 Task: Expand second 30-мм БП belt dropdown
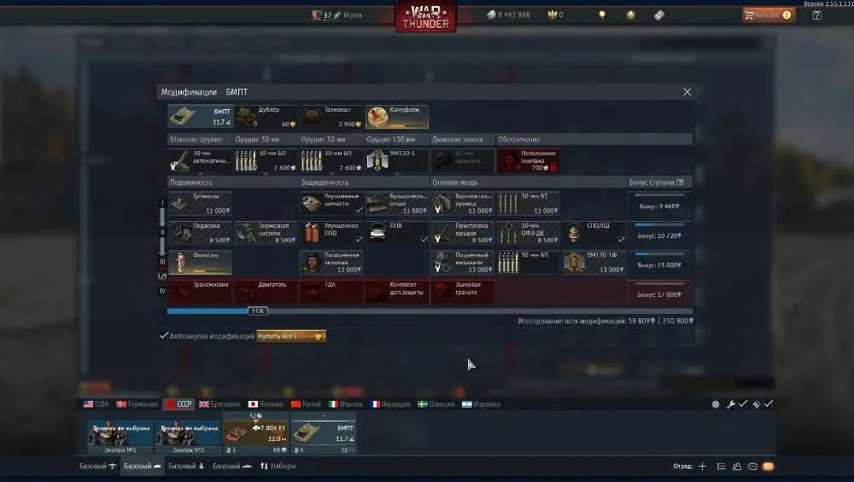(x=331, y=174)
